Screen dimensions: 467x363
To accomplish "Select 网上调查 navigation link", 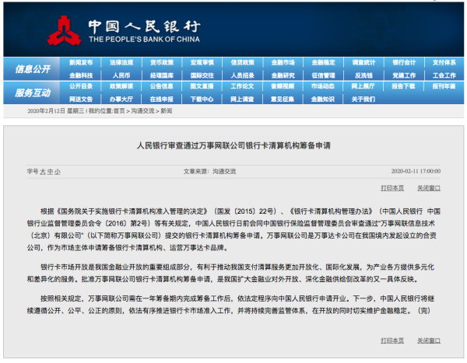I will click(x=242, y=99).
